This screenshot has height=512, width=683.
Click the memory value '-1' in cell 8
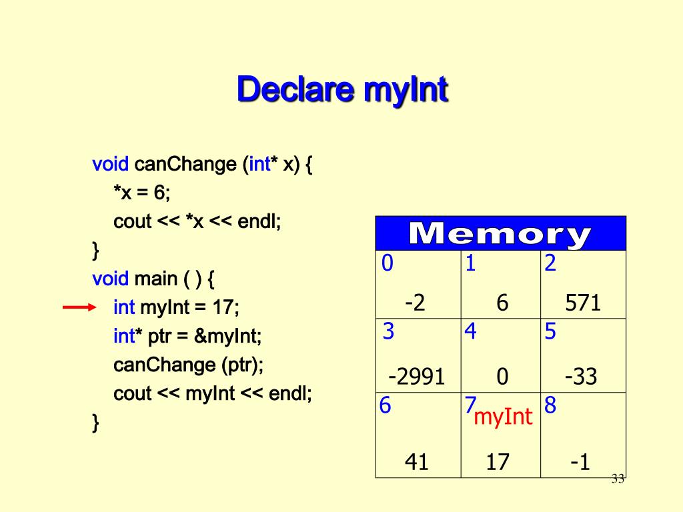click(x=580, y=461)
